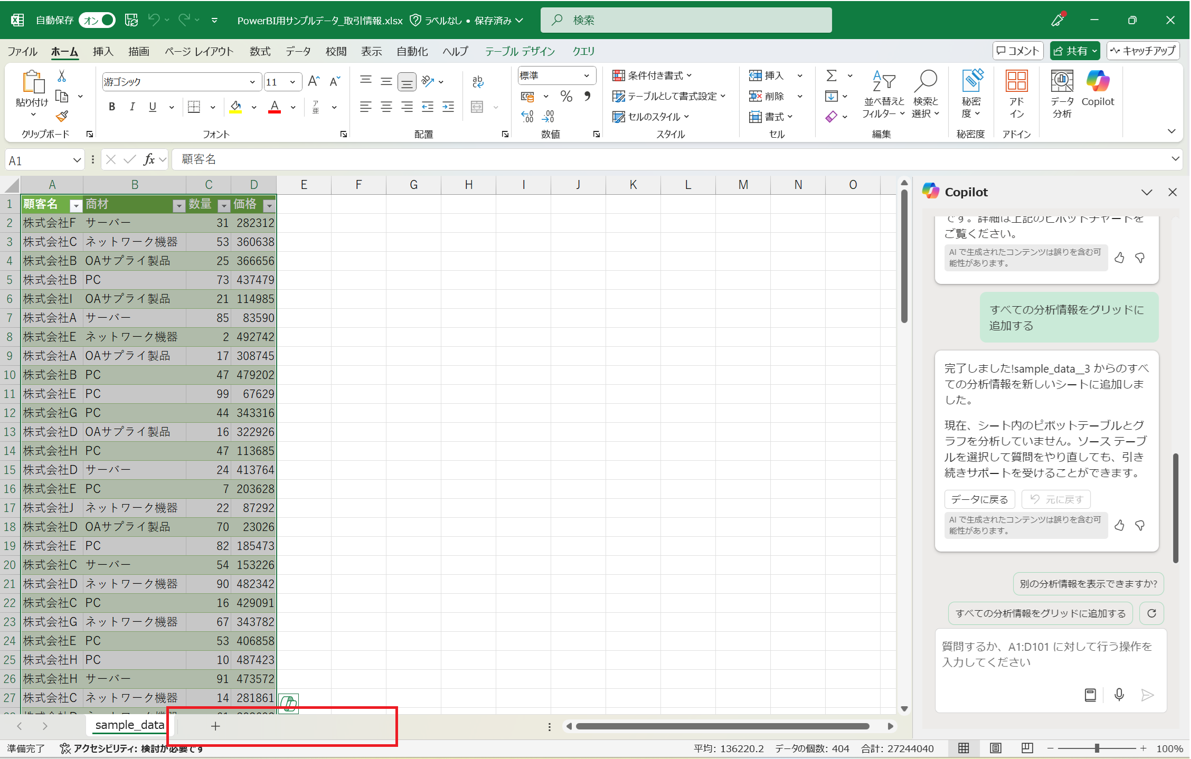Open Sort and Filter tool
Screen dimensions: 1191x759
pyautogui.click(x=883, y=94)
